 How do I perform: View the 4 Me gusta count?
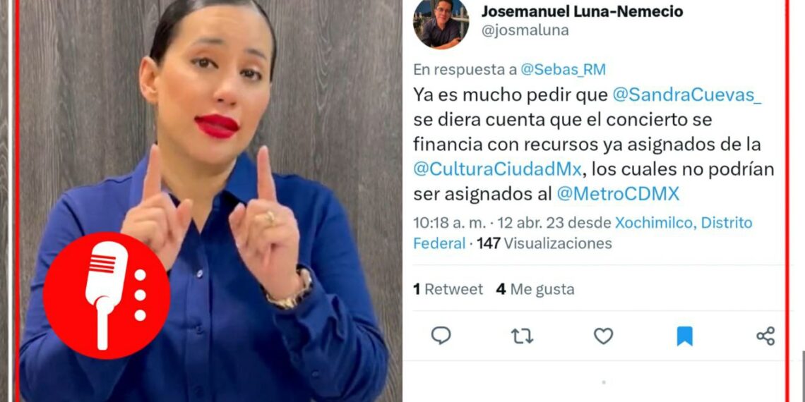535,290
